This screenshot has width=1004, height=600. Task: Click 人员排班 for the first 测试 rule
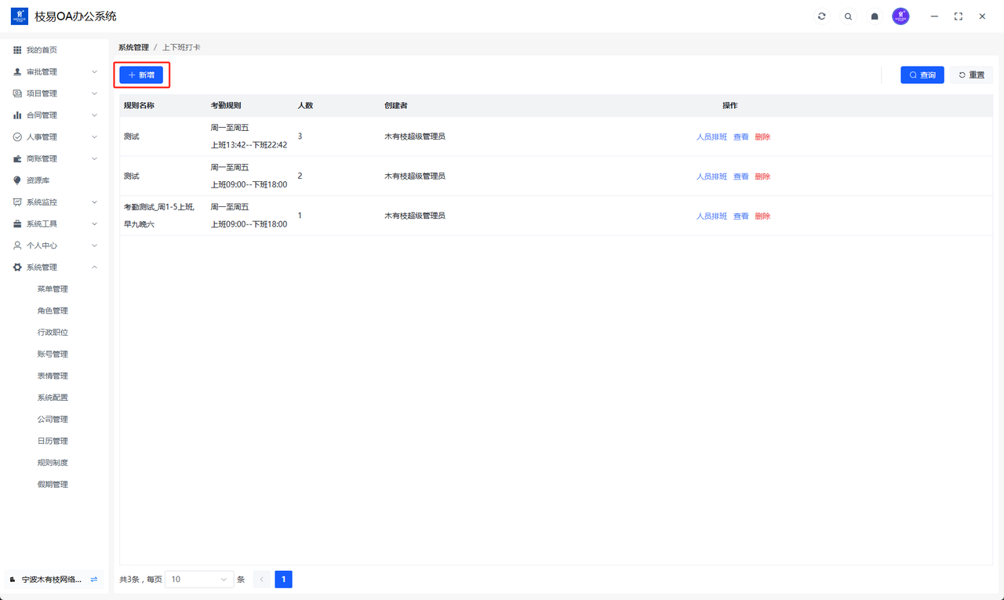[x=711, y=137]
